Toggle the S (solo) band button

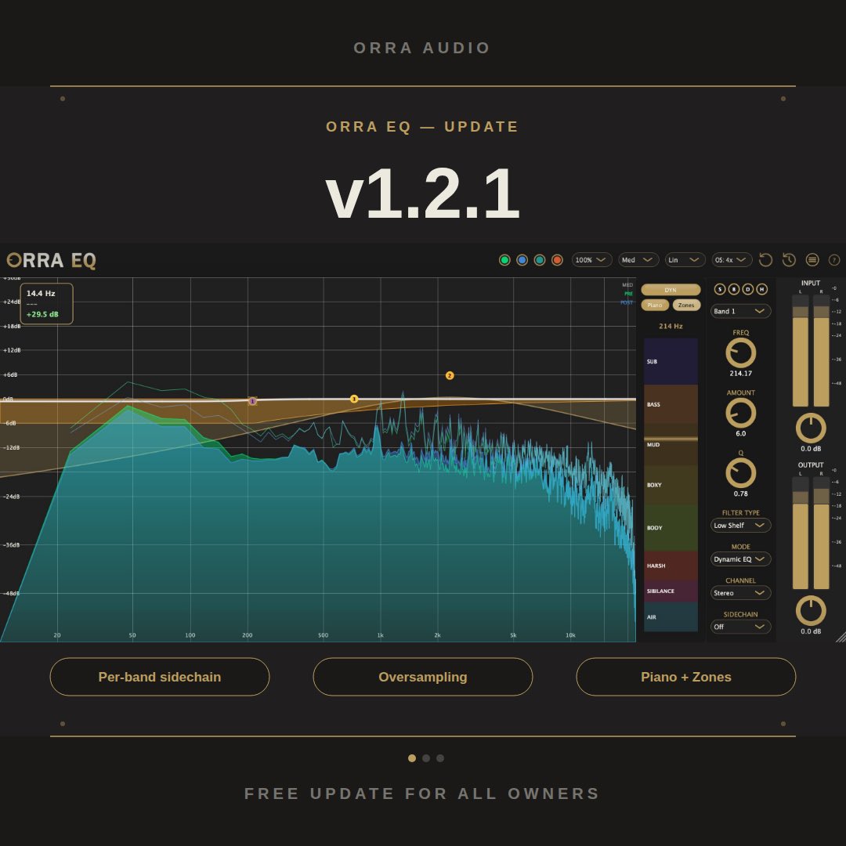(x=720, y=289)
